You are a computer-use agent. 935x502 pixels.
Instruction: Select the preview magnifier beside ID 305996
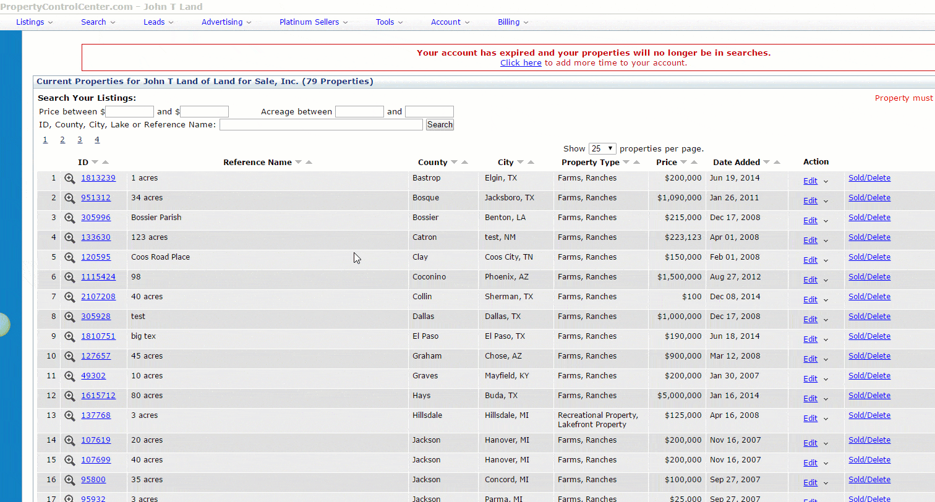(x=69, y=218)
